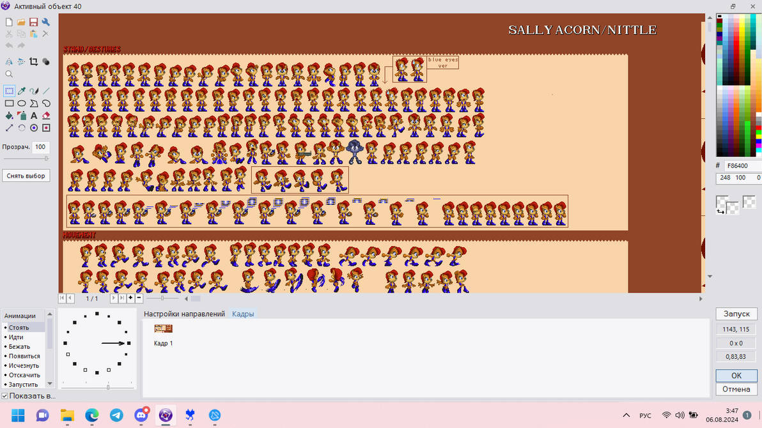Image resolution: width=762 pixels, height=428 pixels.
Task: Select the 'Запустить' animation
Action: (x=24, y=385)
